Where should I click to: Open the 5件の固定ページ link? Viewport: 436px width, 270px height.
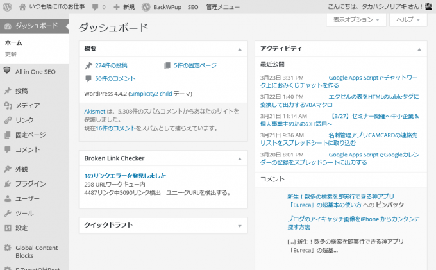[195, 65]
